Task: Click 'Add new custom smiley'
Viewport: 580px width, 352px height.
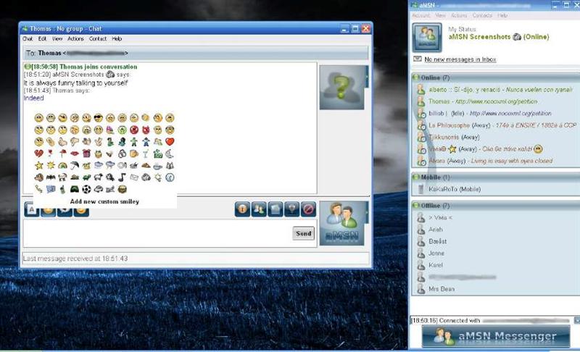Action: click(x=104, y=201)
